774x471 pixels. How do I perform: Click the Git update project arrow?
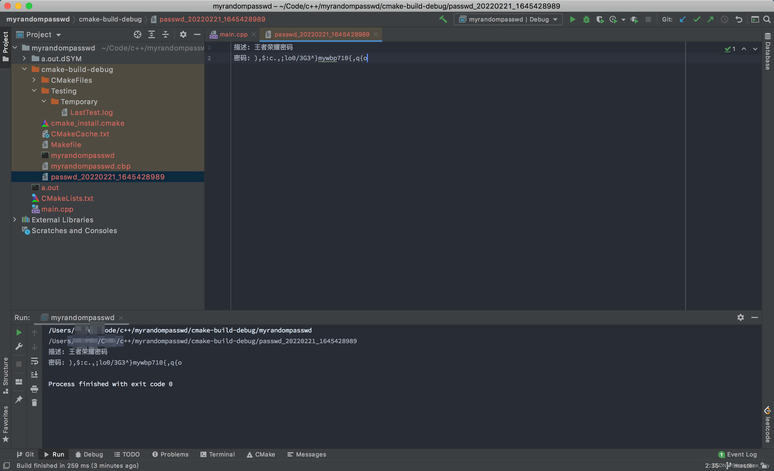[x=682, y=19]
